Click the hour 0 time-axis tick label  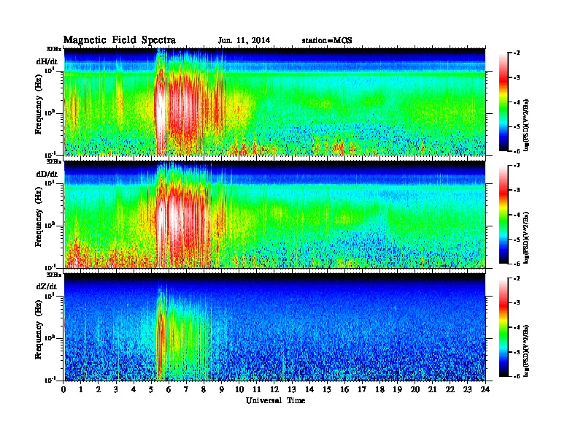coord(63,389)
